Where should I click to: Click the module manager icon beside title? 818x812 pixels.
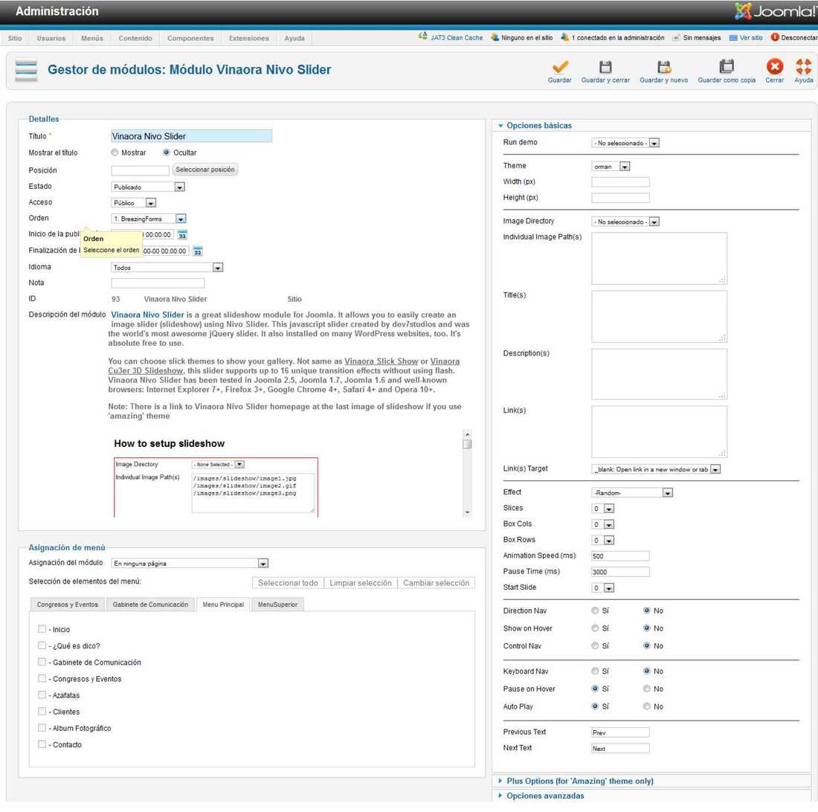26,70
